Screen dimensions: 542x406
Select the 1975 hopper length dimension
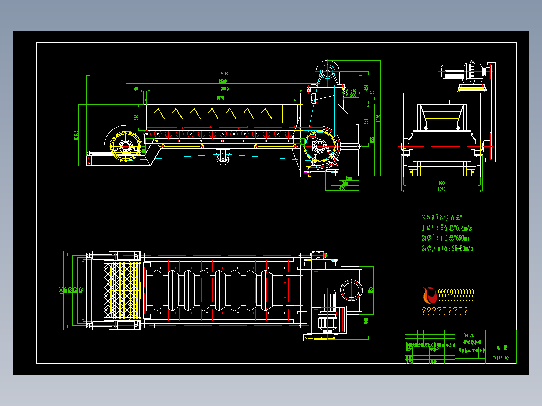220,98
